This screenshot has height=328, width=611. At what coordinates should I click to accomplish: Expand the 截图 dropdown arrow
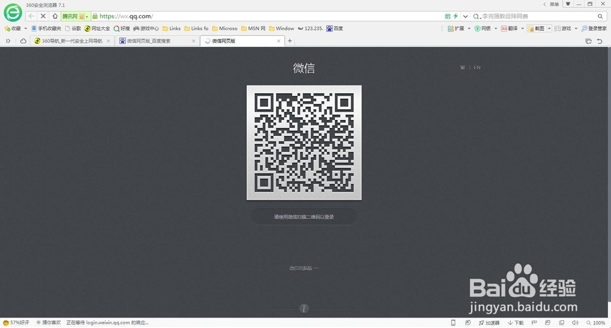(549, 29)
